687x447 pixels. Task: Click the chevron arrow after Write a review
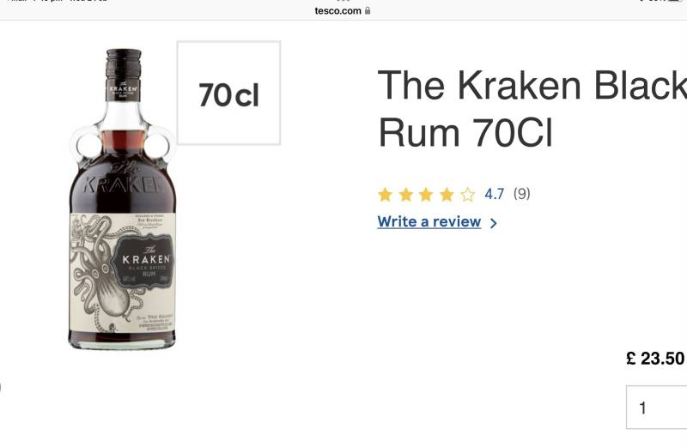pyautogui.click(x=493, y=223)
